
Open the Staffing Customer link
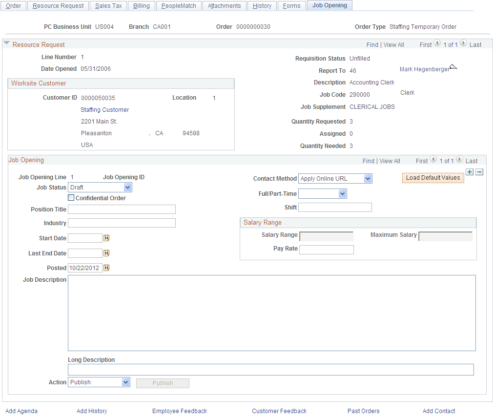[x=104, y=110]
